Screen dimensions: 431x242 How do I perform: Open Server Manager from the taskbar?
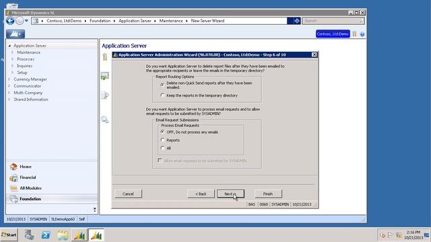tap(29, 235)
